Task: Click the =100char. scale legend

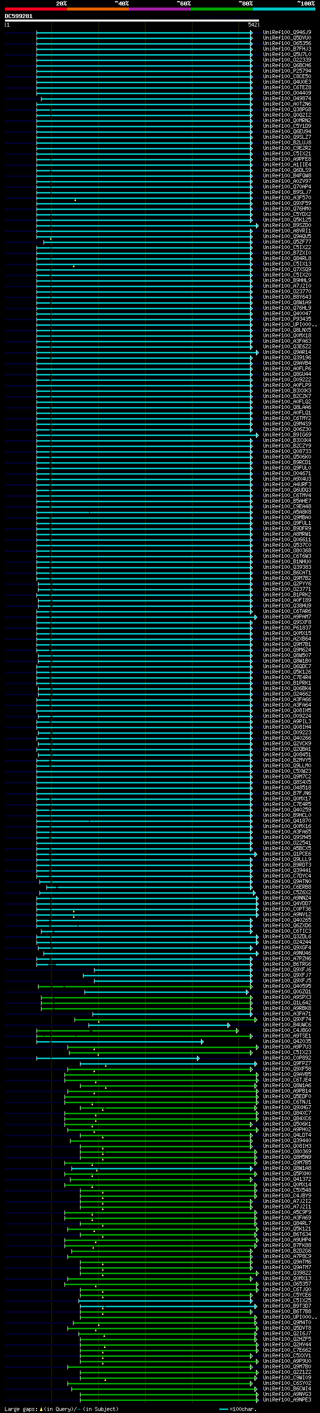Action: [x=237, y=1408]
